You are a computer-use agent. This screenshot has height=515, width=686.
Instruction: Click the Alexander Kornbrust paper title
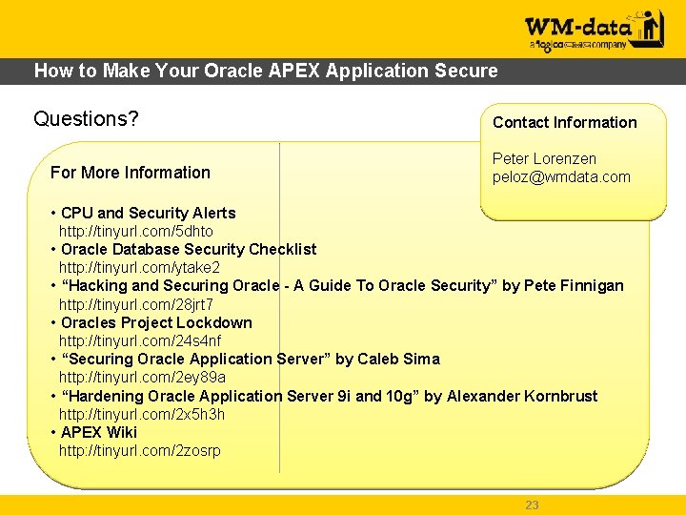[x=330, y=397]
